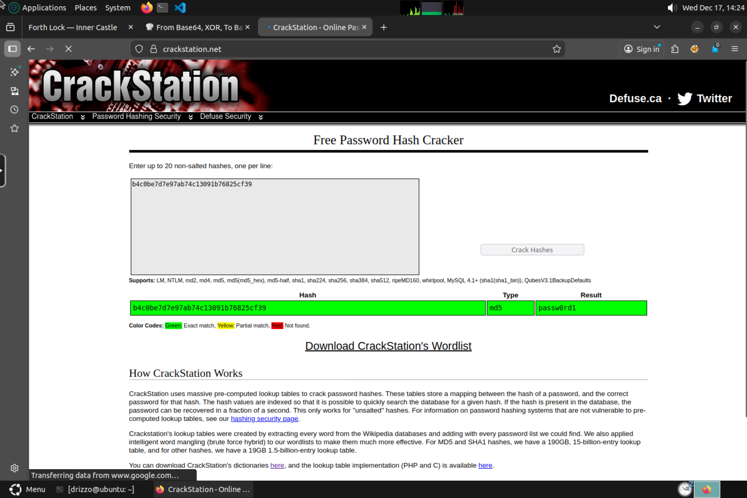Click the system monitor graph applet
This screenshot has height=498, width=747.
coord(432,8)
